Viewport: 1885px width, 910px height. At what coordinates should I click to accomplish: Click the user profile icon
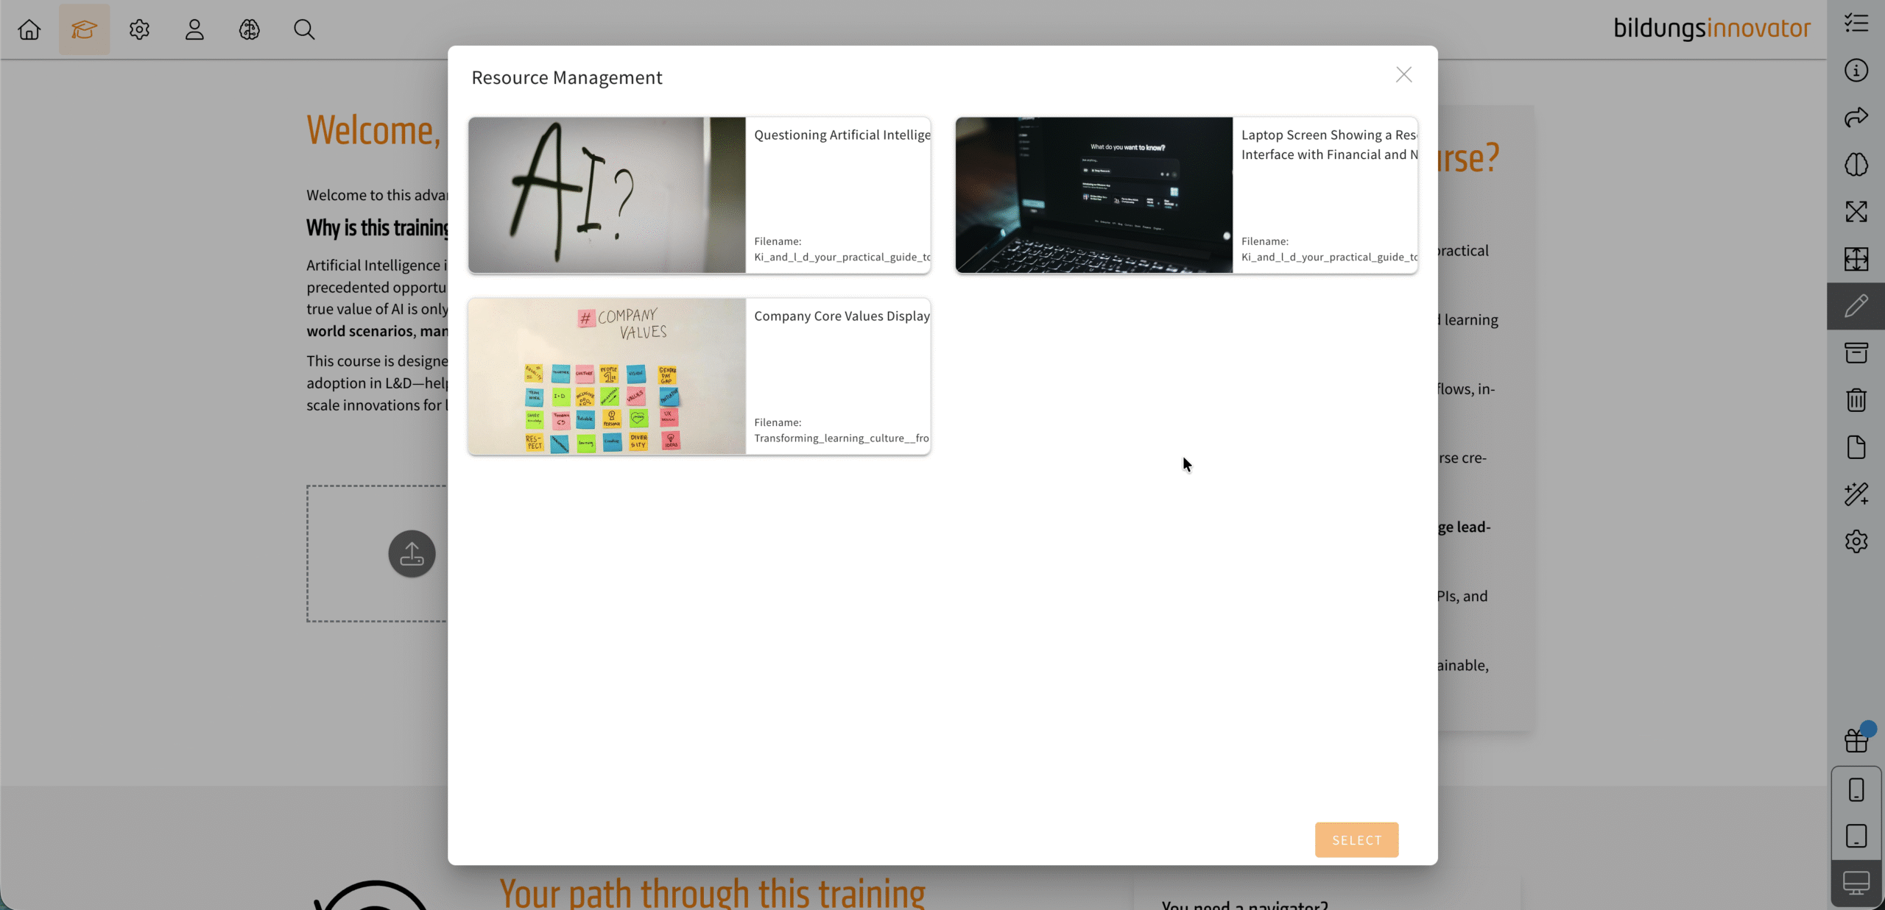click(194, 29)
